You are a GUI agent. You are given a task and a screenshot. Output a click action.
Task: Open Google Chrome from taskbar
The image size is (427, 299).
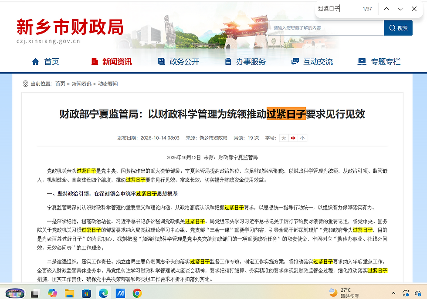[x=137, y=293]
